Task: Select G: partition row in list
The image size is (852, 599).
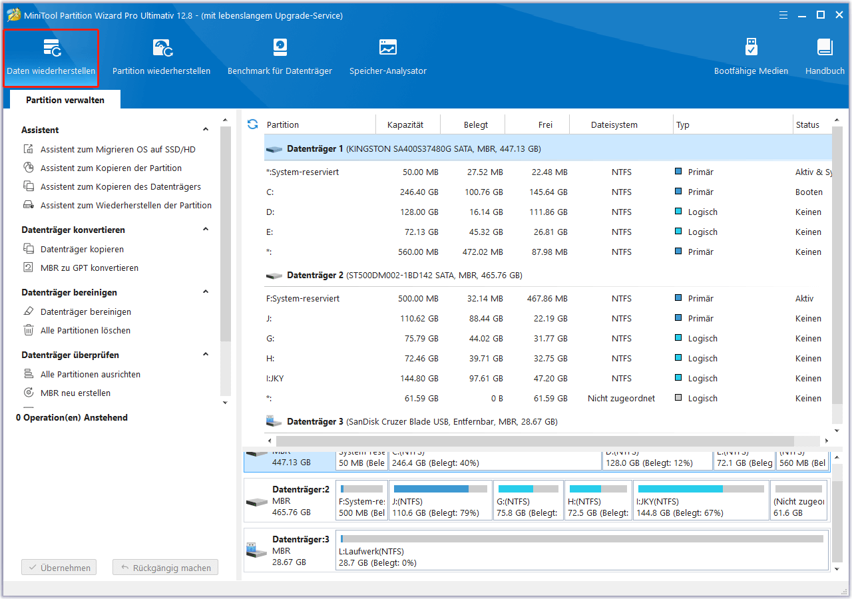Action: (548, 339)
